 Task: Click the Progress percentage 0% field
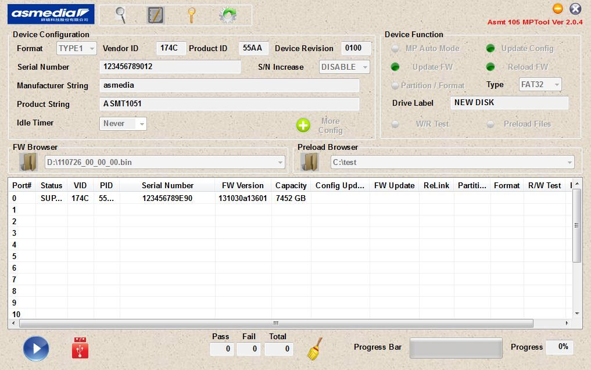(x=560, y=347)
